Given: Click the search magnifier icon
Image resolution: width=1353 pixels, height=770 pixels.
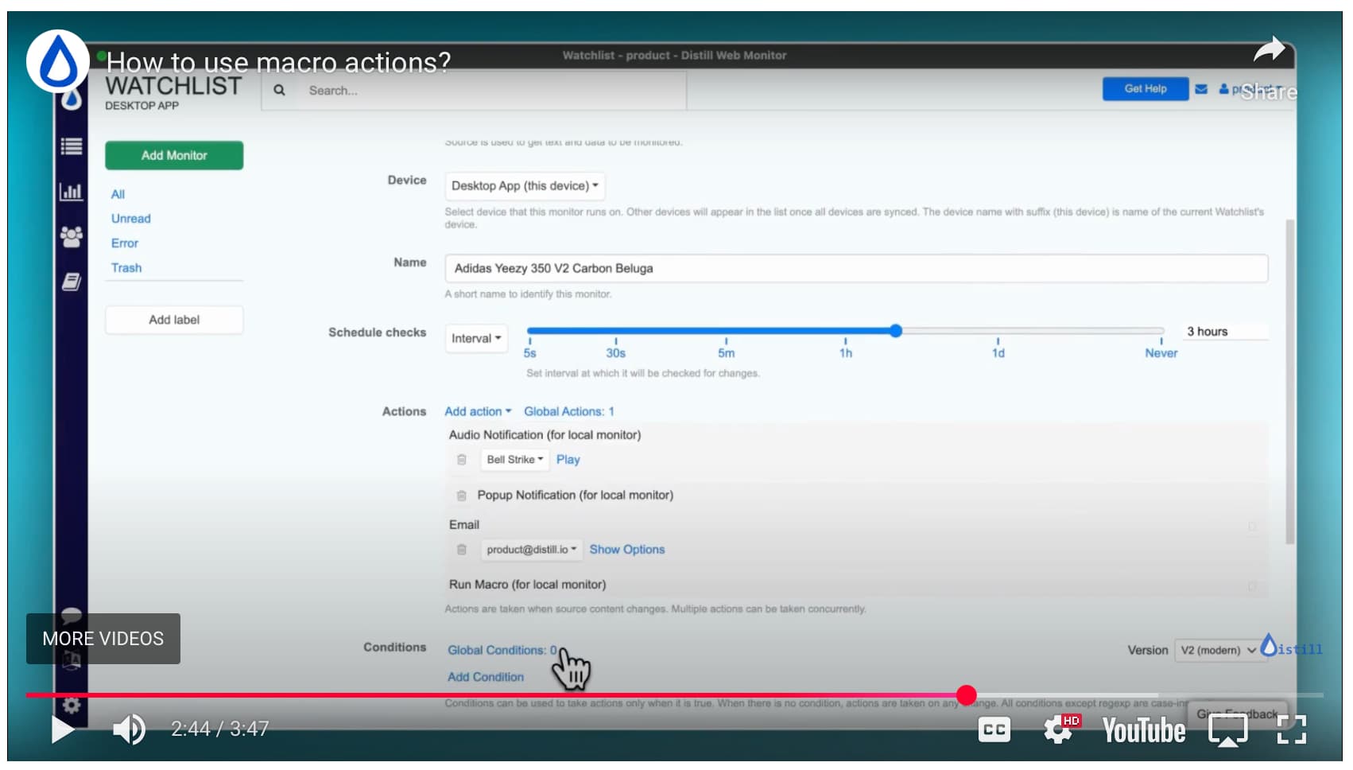Looking at the screenshot, I should (280, 91).
